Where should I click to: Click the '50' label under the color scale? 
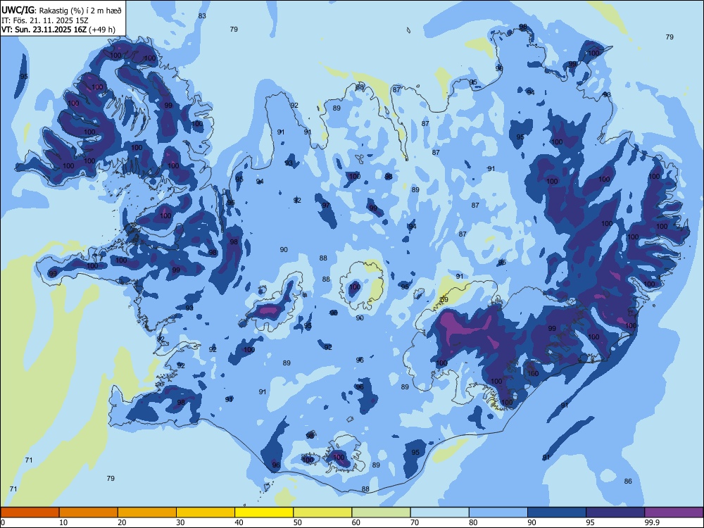coord(297,522)
